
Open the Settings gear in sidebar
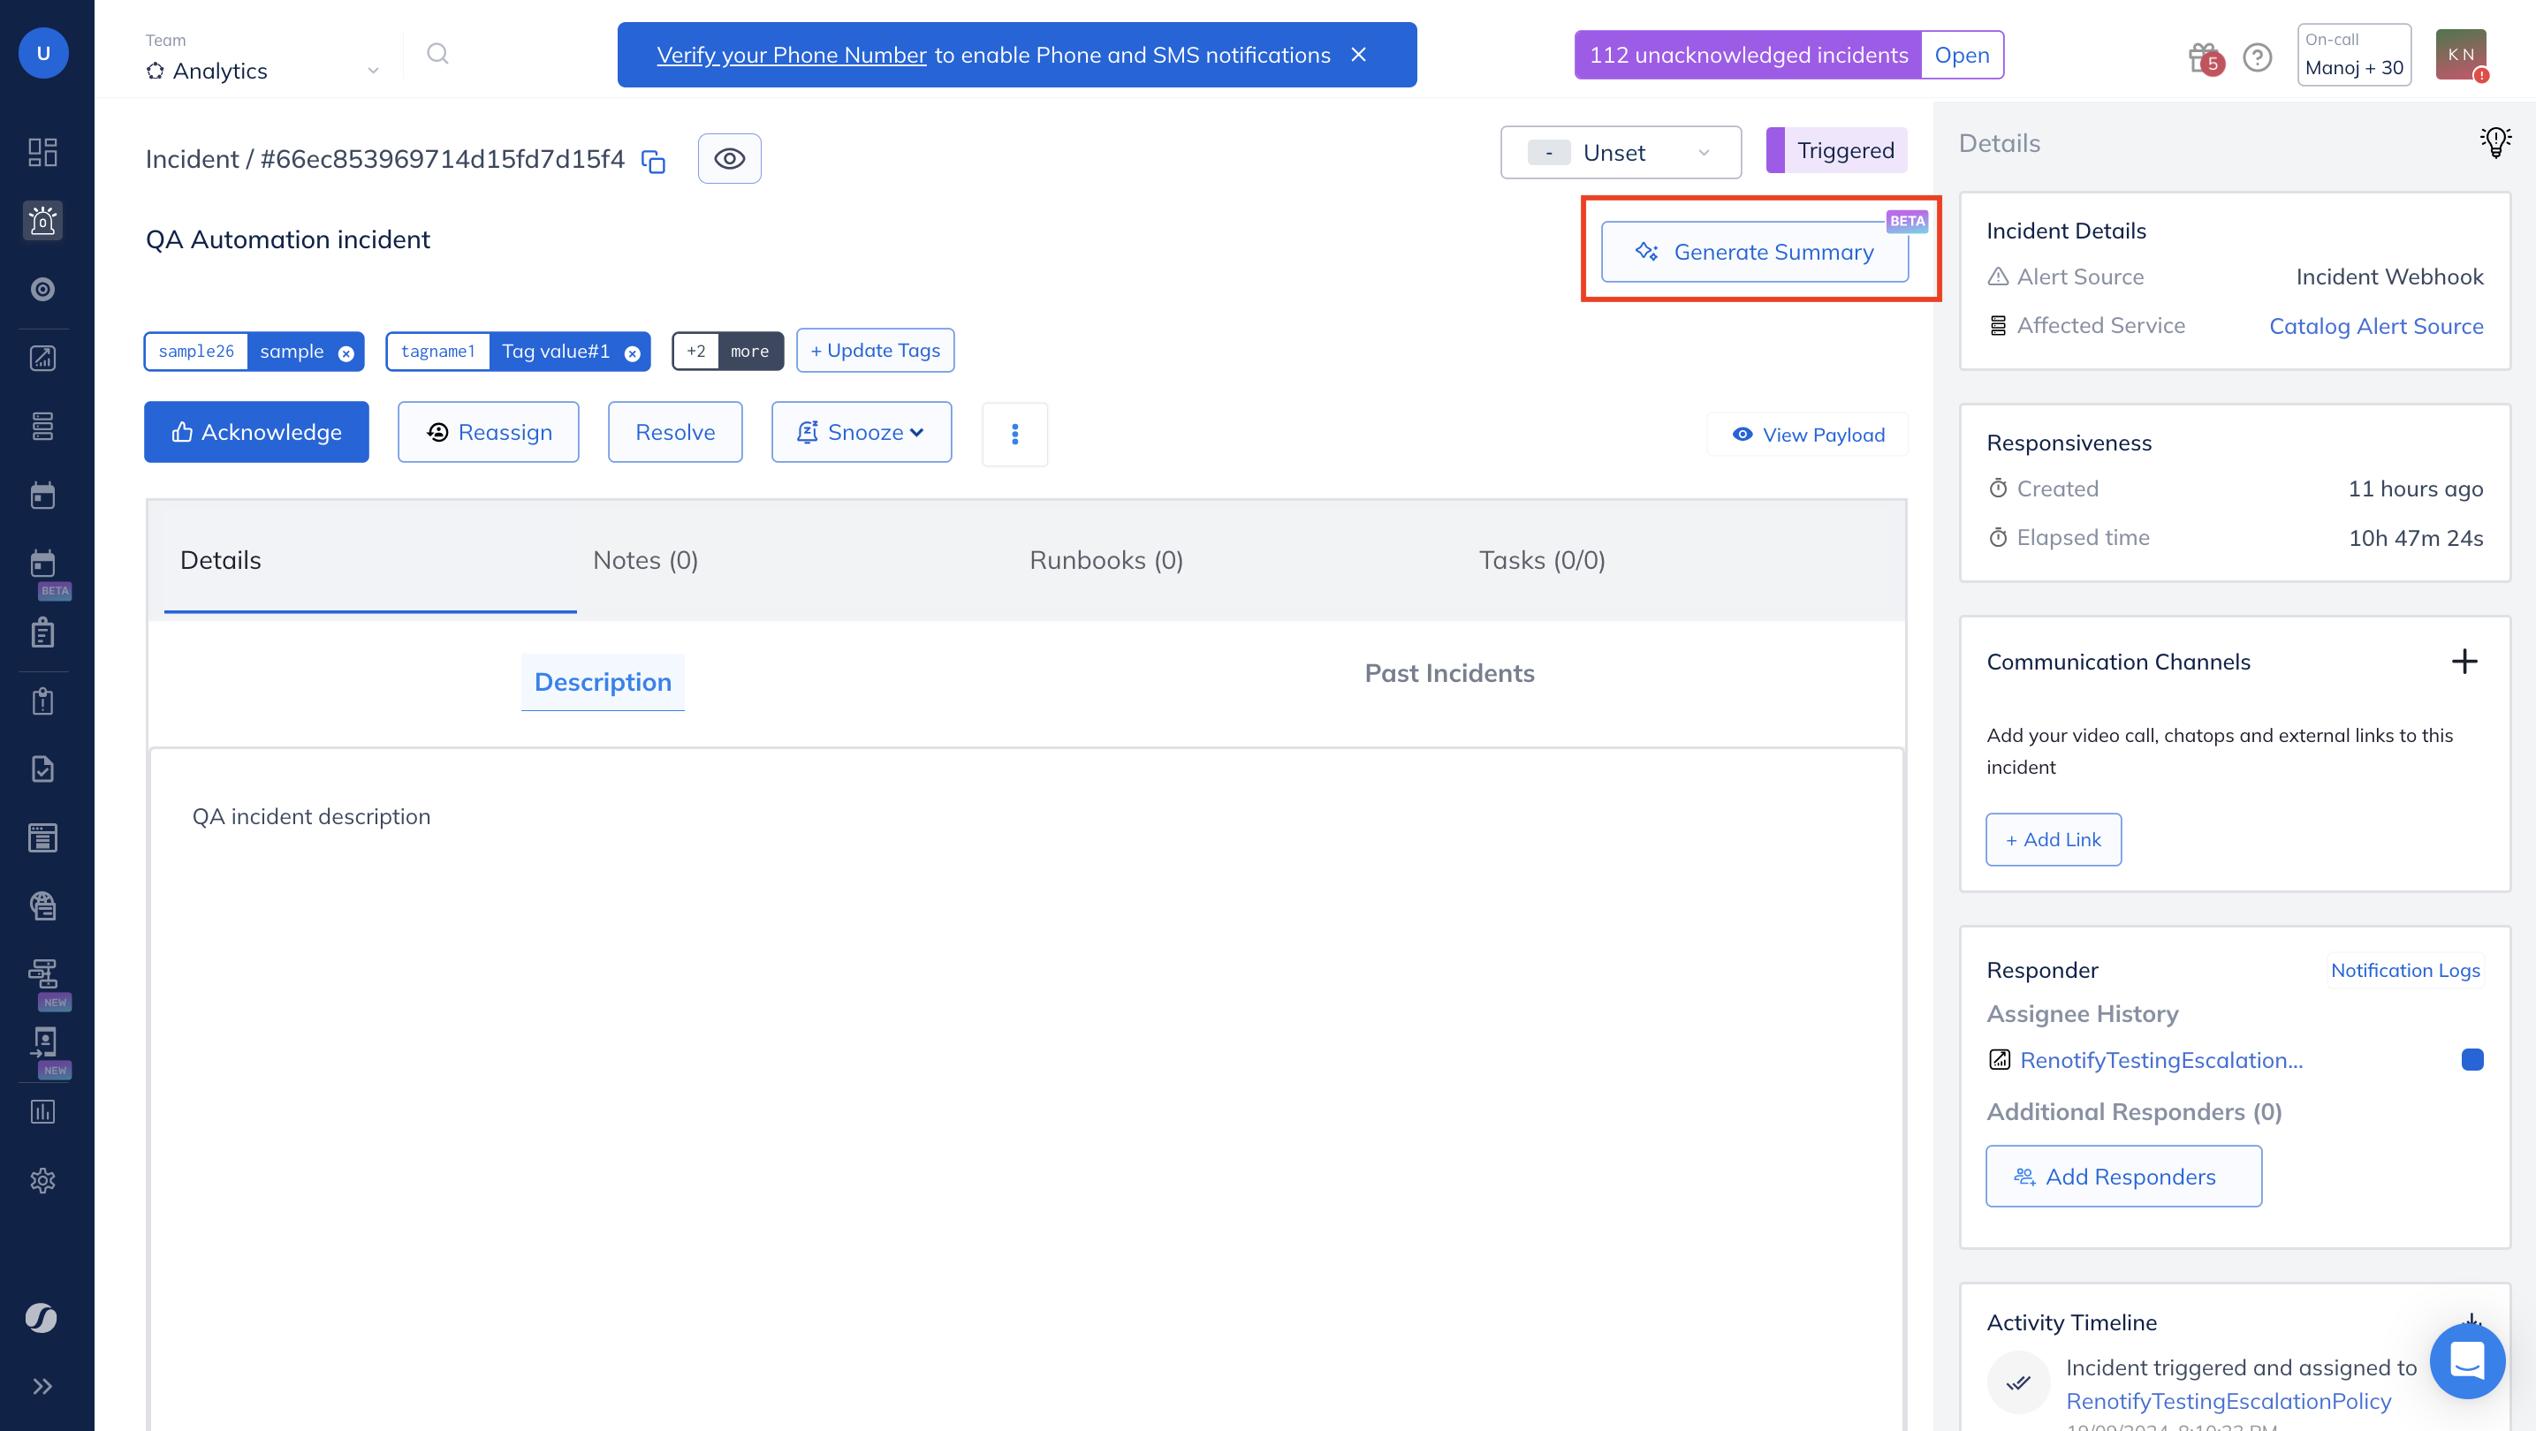(42, 1180)
